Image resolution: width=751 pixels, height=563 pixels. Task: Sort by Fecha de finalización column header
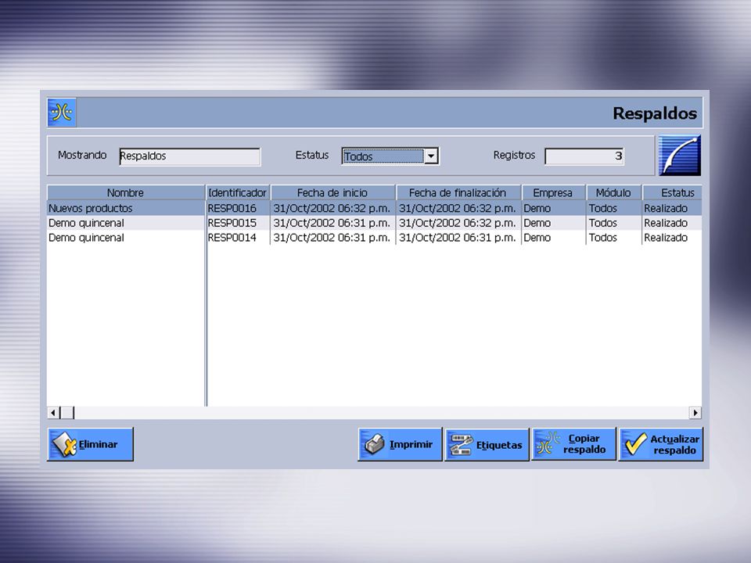pyautogui.click(x=458, y=192)
